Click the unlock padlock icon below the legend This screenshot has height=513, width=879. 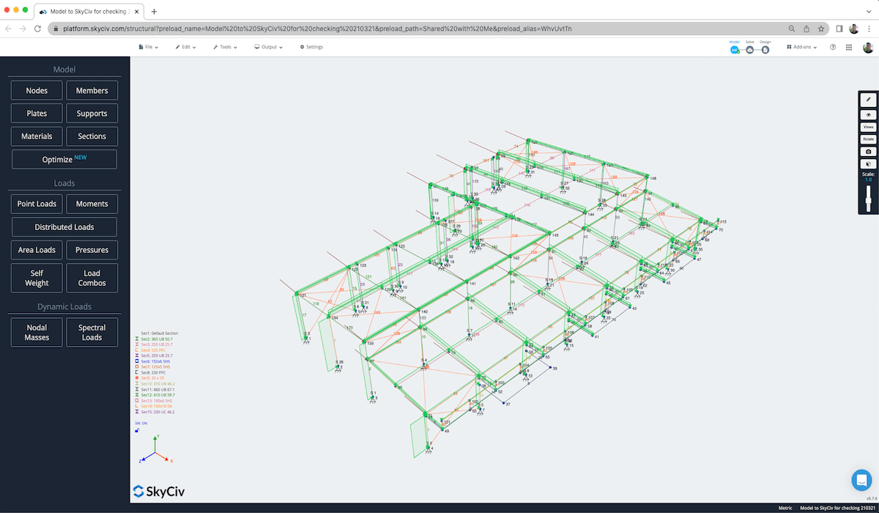[138, 430]
